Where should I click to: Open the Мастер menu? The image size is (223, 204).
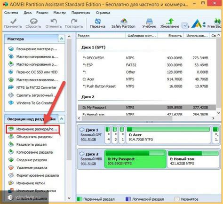click(x=59, y=13)
